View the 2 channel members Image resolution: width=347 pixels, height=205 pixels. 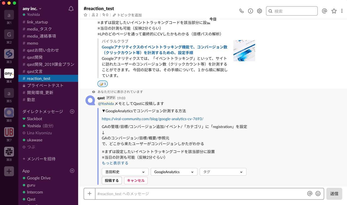95,15
